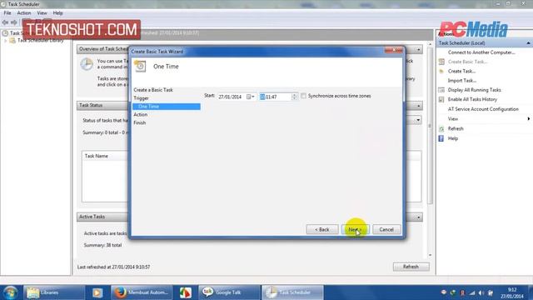Click the Forward toolbar arrow
The width and height of the screenshot is (533, 300).
[x=14, y=22]
